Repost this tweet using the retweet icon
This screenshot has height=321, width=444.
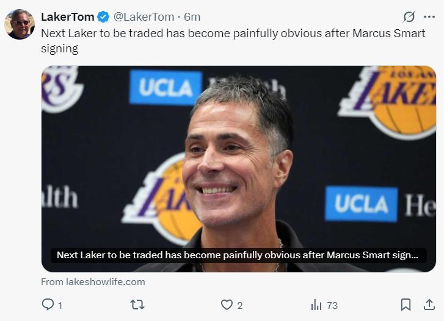(x=137, y=305)
